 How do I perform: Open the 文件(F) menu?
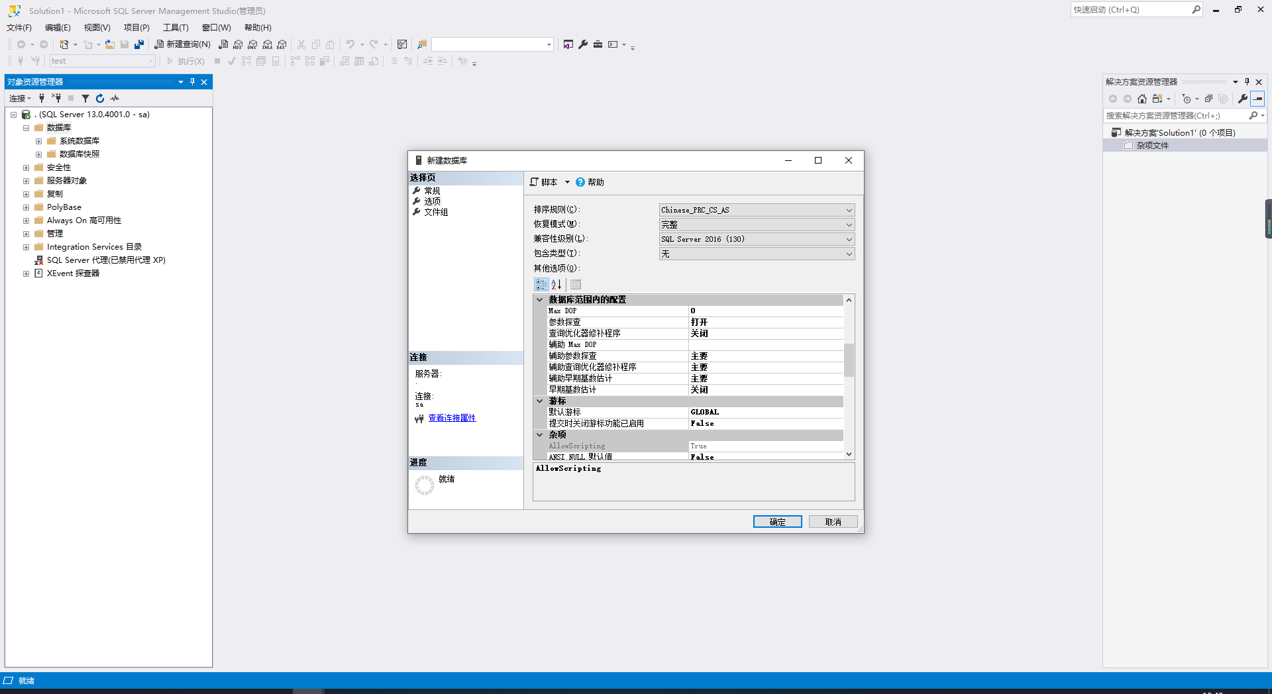tap(19, 27)
